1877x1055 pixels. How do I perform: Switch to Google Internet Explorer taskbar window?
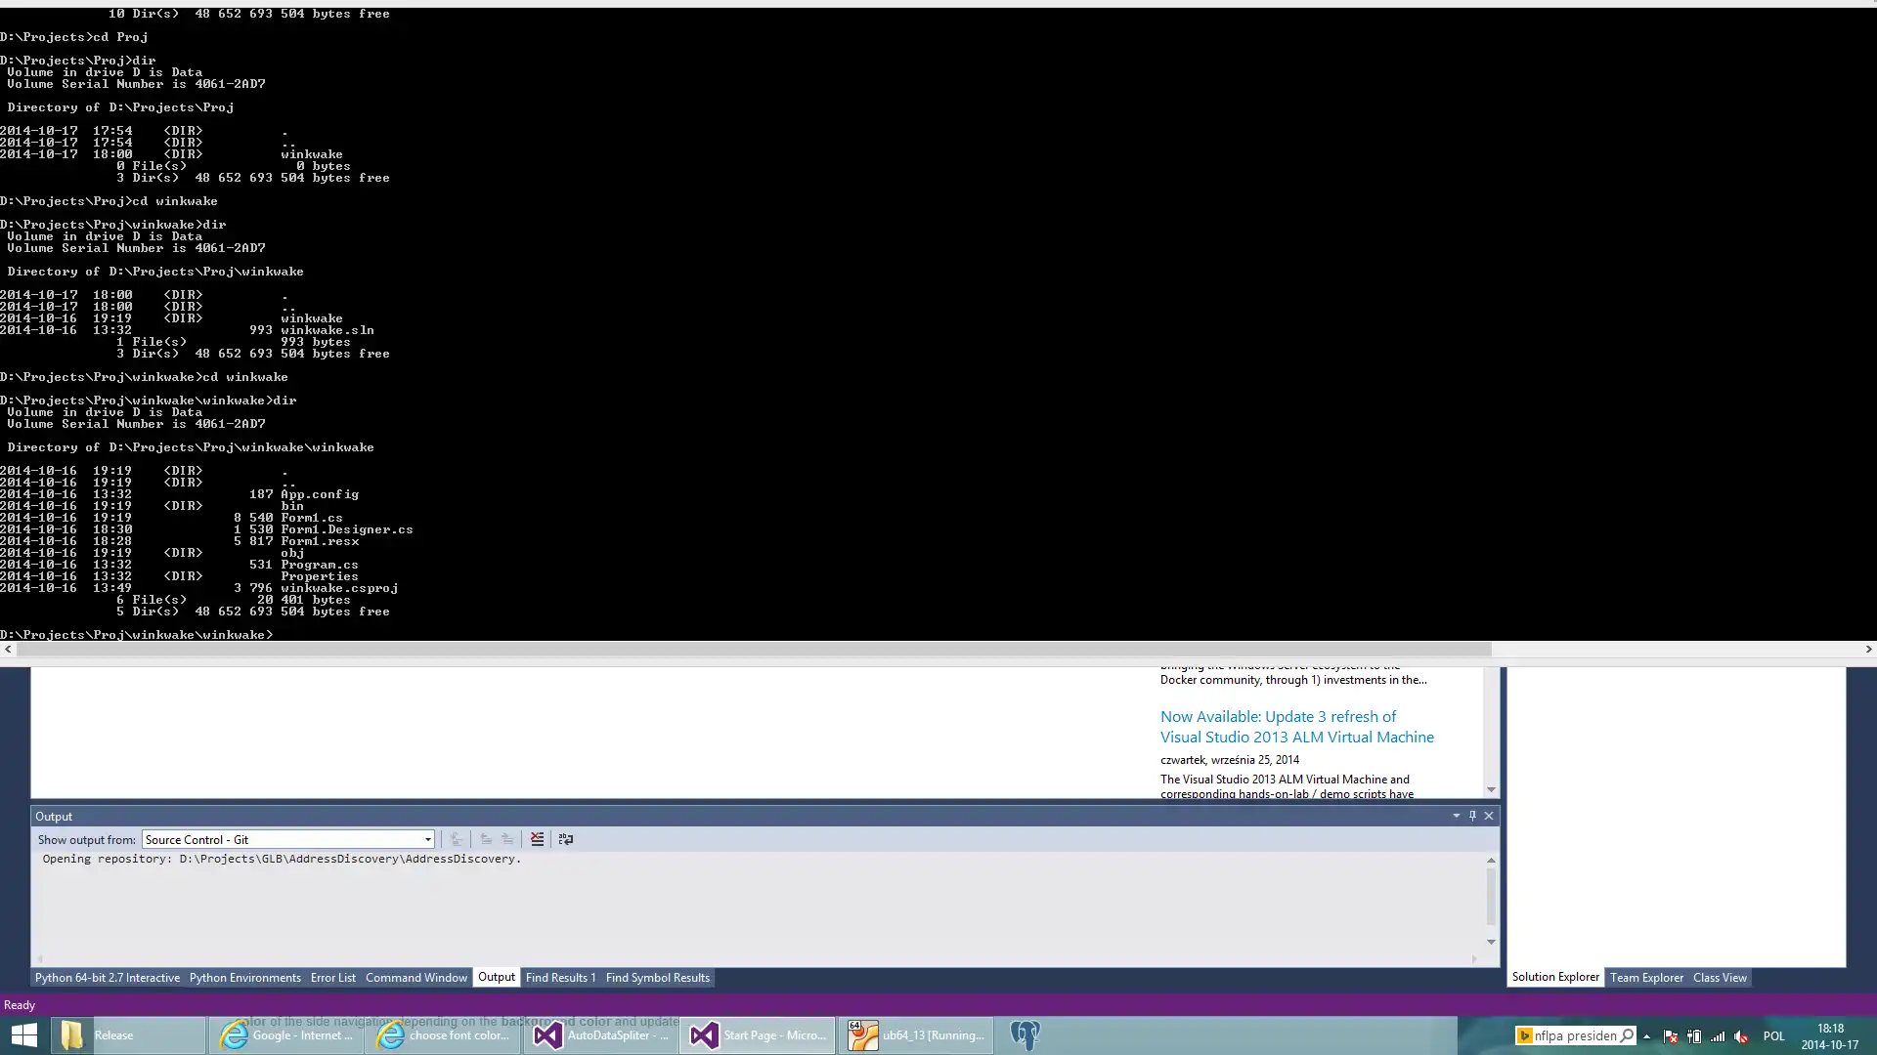pyautogui.click(x=285, y=1035)
